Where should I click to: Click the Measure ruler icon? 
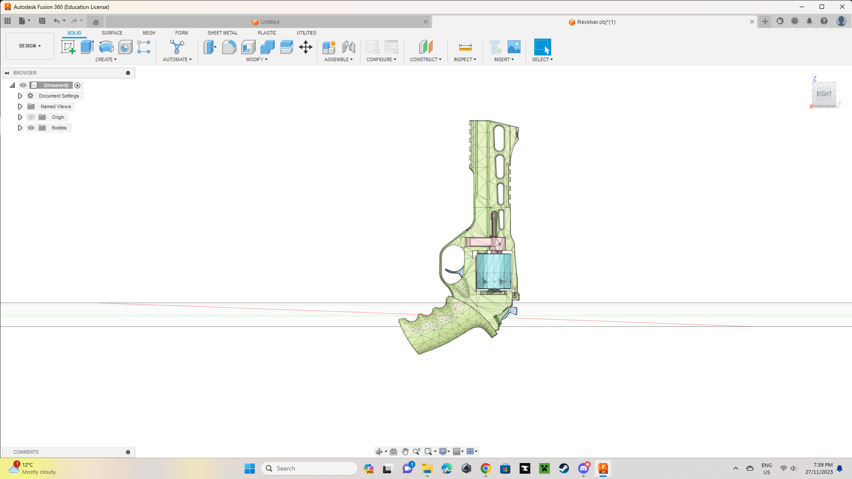point(465,47)
